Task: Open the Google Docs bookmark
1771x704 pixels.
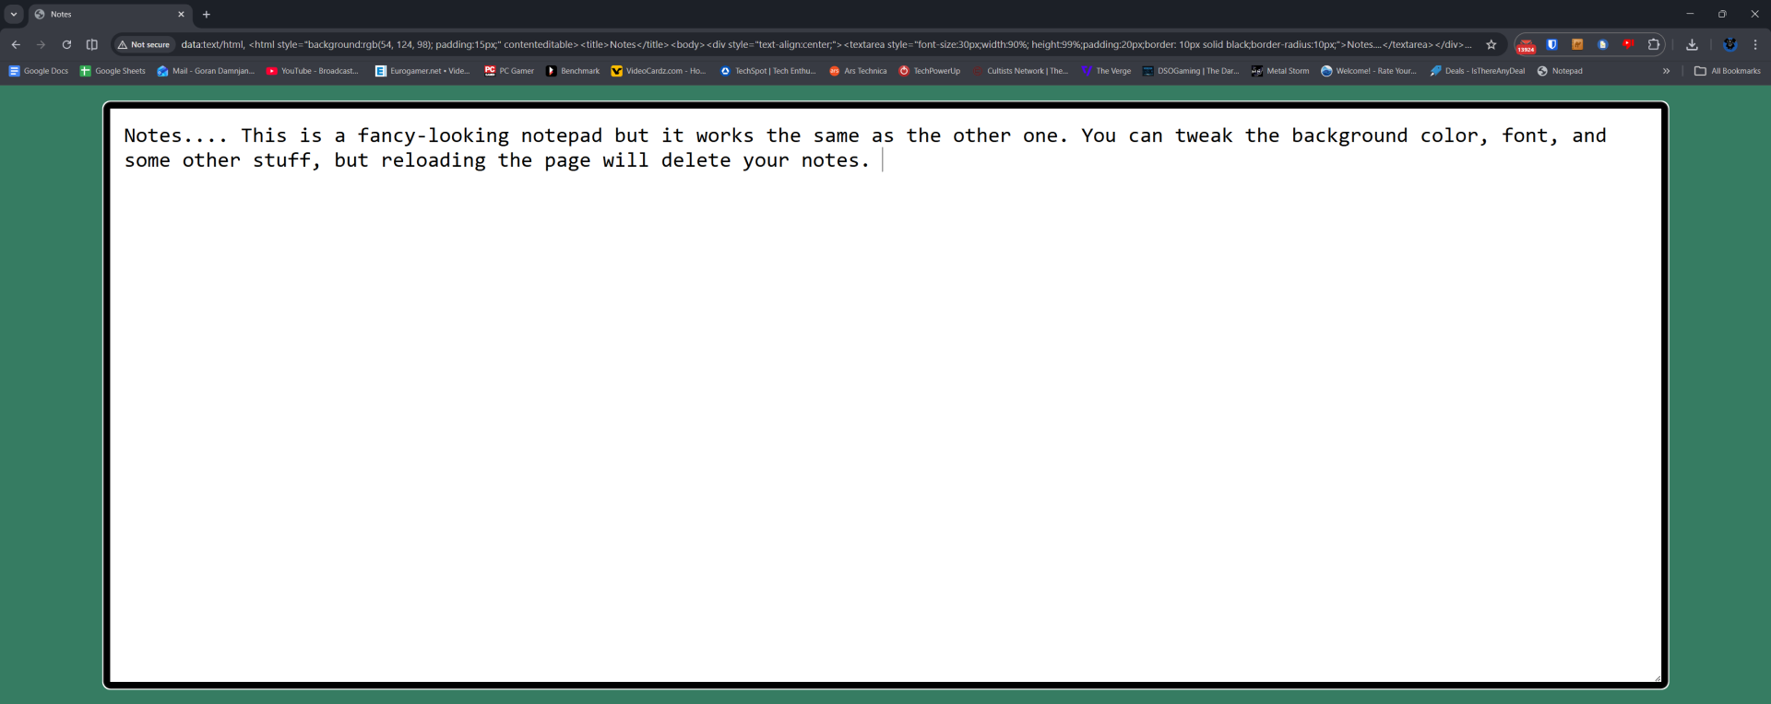Action: coord(39,71)
